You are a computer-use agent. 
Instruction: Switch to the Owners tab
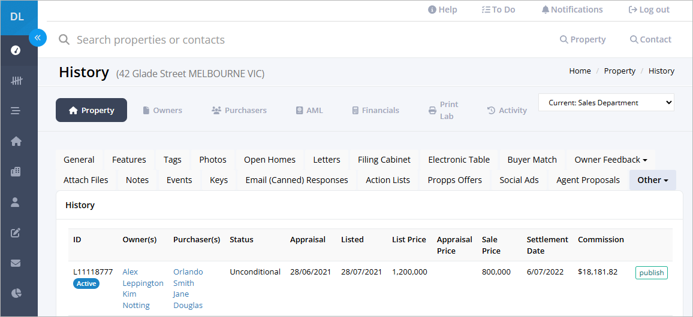tap(162, 110)
